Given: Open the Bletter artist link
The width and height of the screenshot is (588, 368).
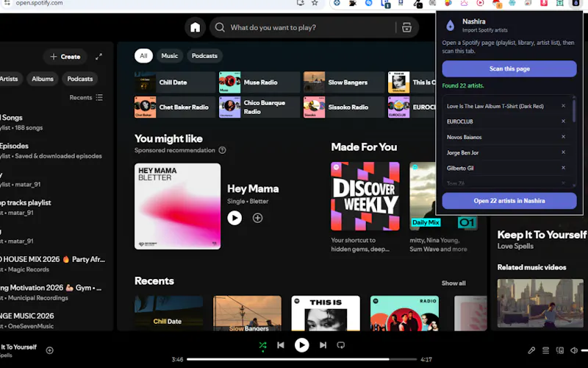Looking at the screenshot, I should [259, 201].
